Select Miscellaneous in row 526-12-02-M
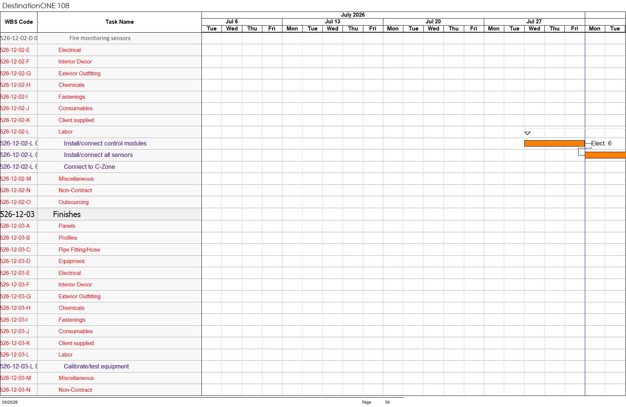The width and height of the screenshot is (626, 407). [76, 179]
